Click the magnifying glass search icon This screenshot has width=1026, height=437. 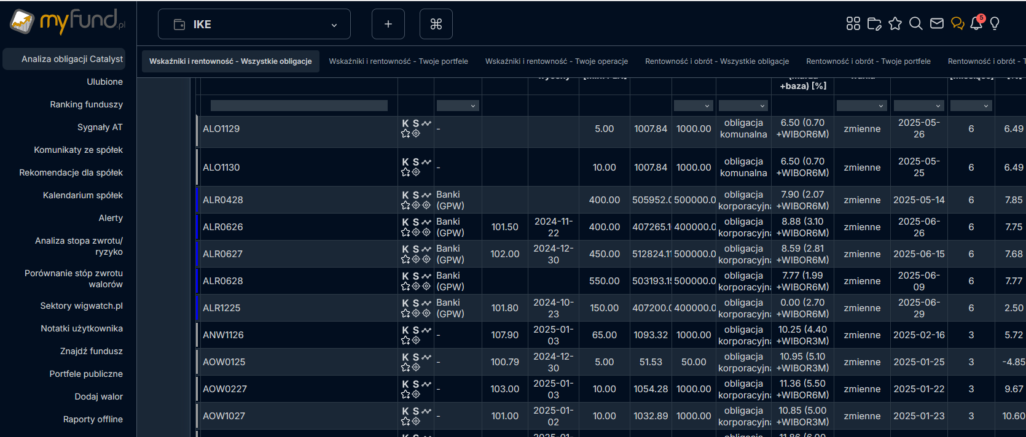(x=915, y=24)
